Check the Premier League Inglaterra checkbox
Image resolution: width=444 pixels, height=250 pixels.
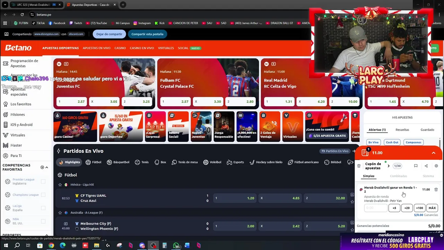click(x=43, y=182)
